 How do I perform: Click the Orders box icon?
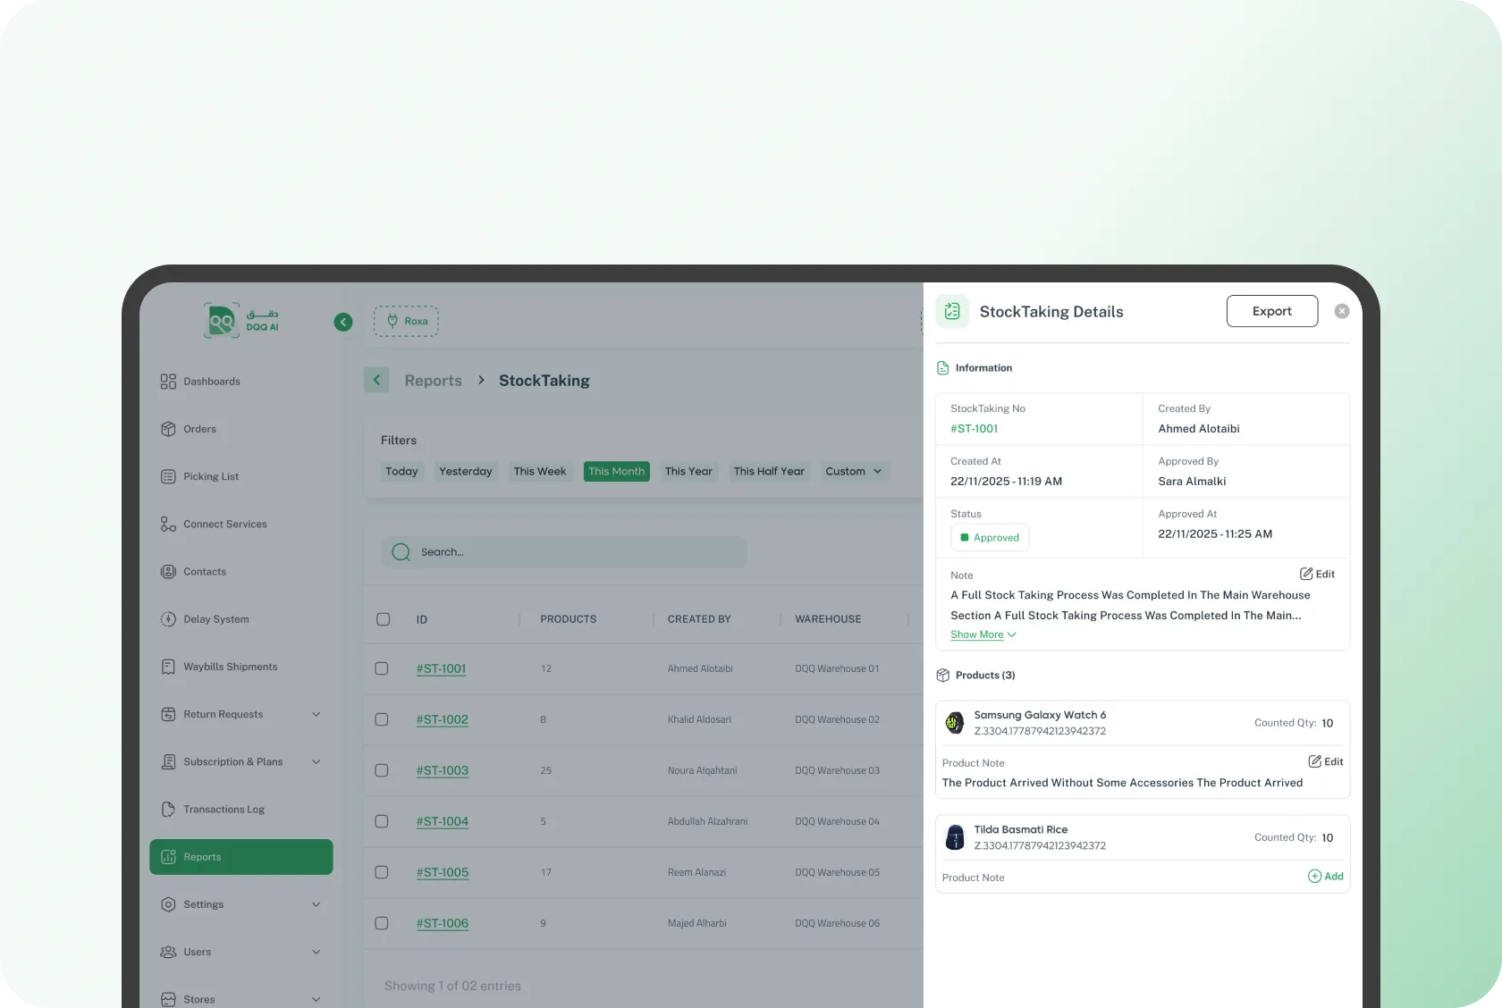coord(168,429)
